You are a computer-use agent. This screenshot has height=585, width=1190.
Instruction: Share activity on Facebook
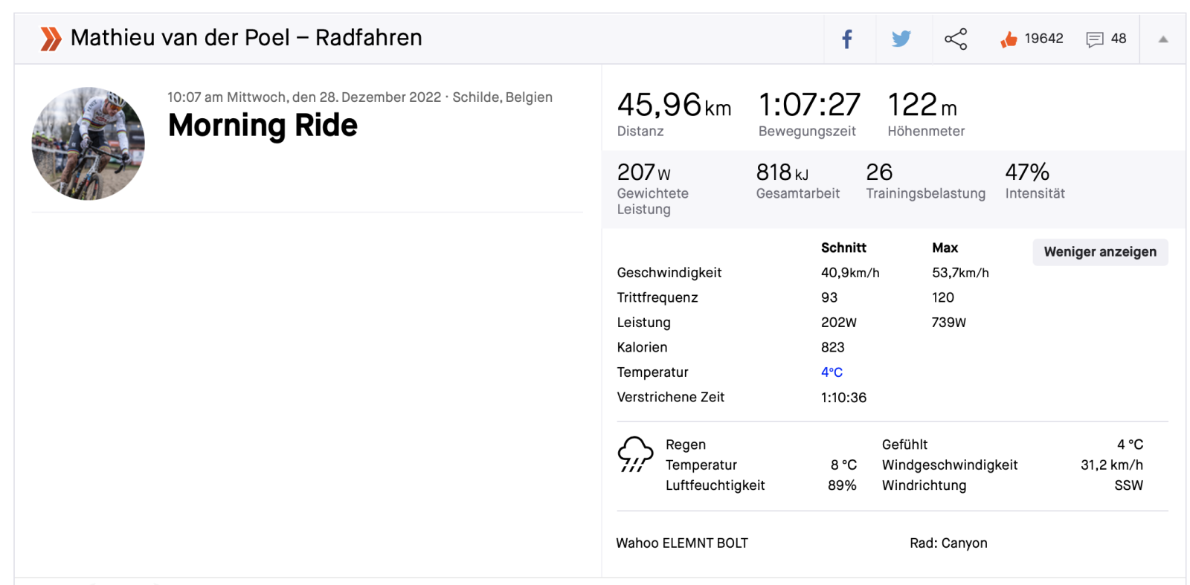tap(846, 39)
